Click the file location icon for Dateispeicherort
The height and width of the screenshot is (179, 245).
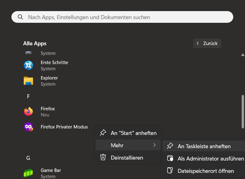[x=170, y=171]
